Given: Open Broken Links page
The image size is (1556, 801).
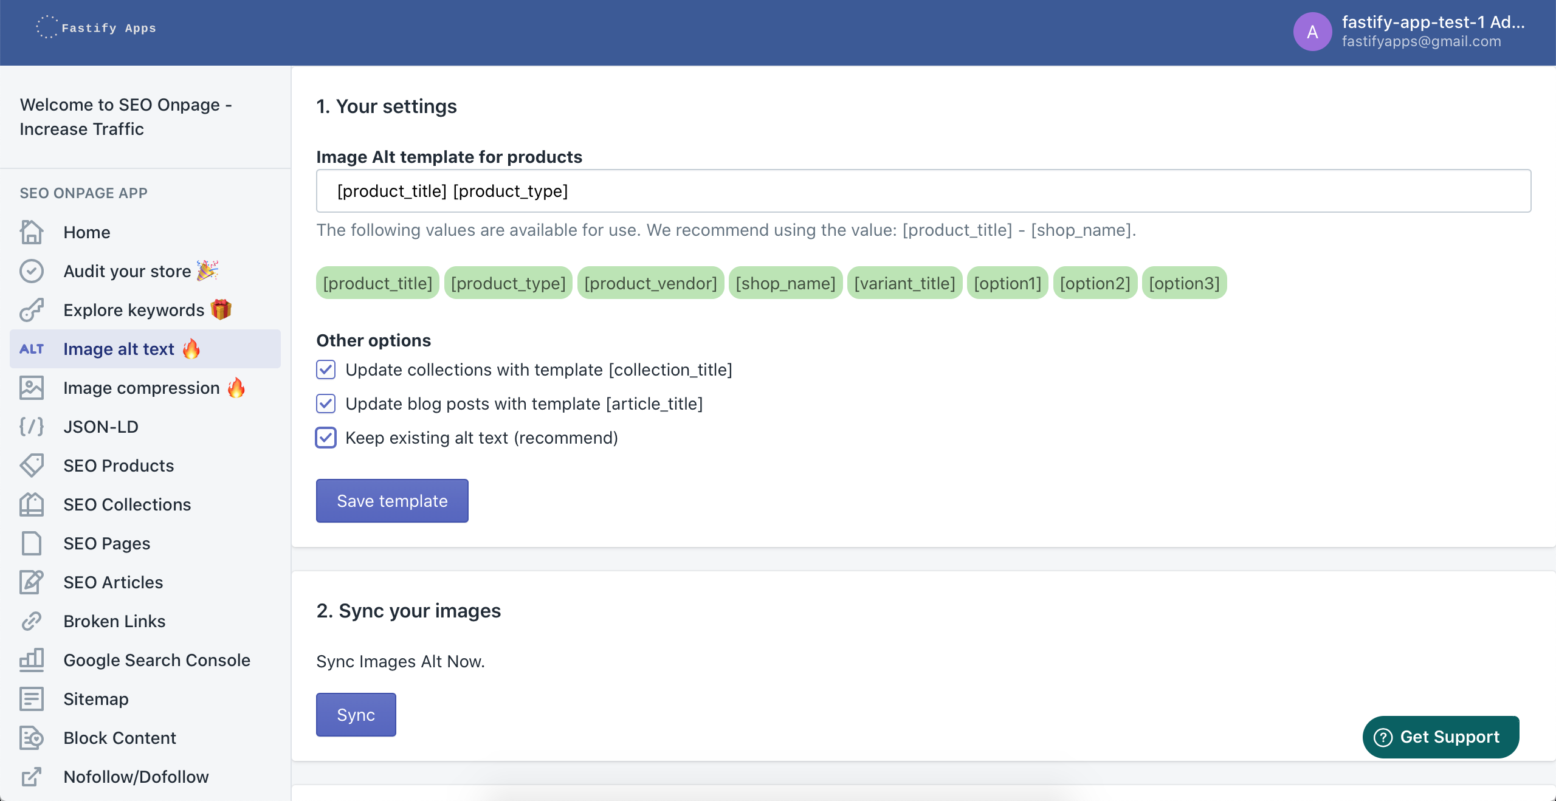Looking at the screenshot, I should tap(145, 621).
